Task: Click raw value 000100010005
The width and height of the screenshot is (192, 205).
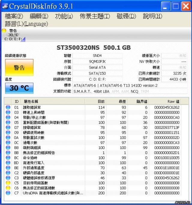Action: [167, 158]
